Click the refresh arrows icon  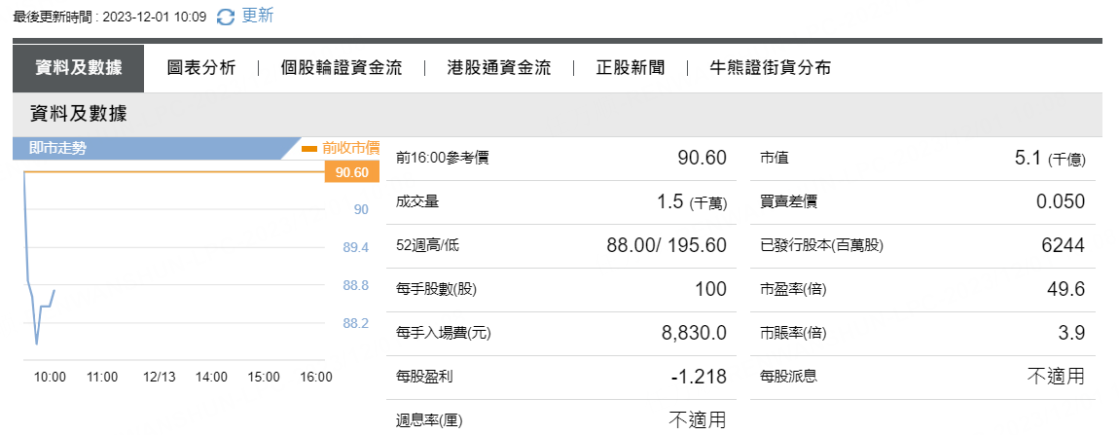226,17
